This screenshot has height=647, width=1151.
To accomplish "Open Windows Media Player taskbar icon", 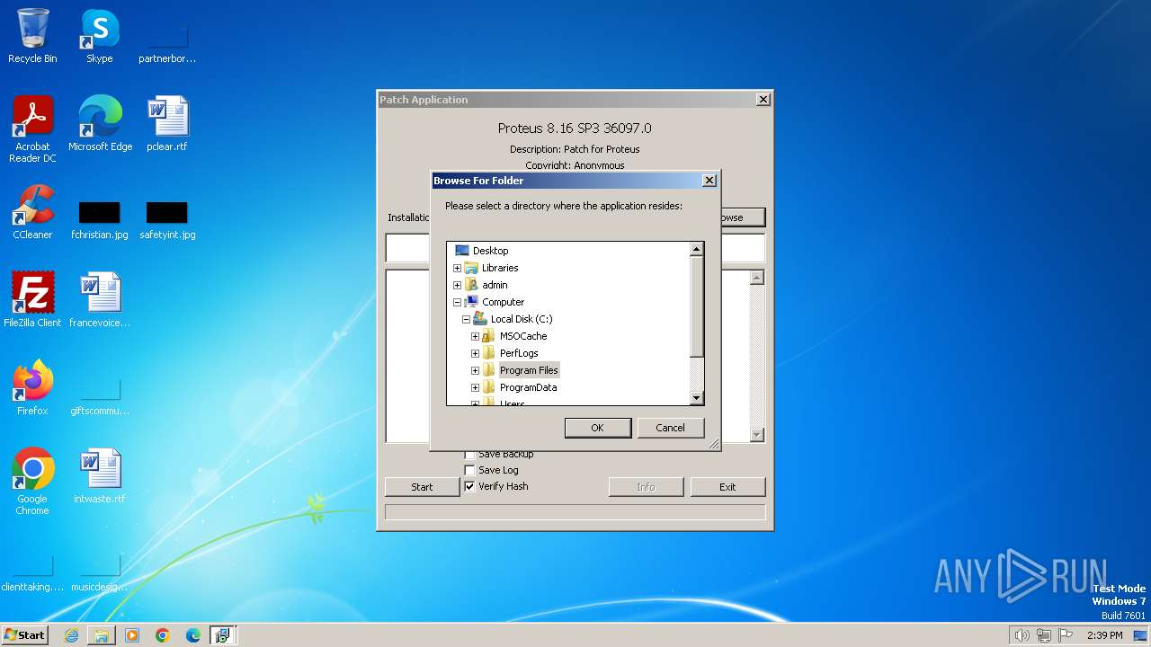I will [132, 635].
